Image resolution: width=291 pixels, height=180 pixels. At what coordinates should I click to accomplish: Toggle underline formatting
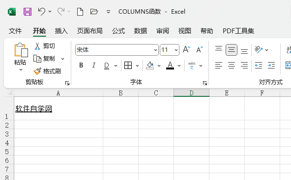pyautogui.click(x=107, y=66)
